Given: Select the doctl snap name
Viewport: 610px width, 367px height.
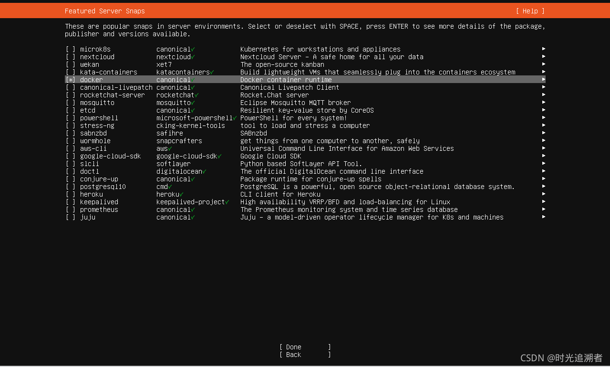Looking at the screenshot, I should (90, 171).
